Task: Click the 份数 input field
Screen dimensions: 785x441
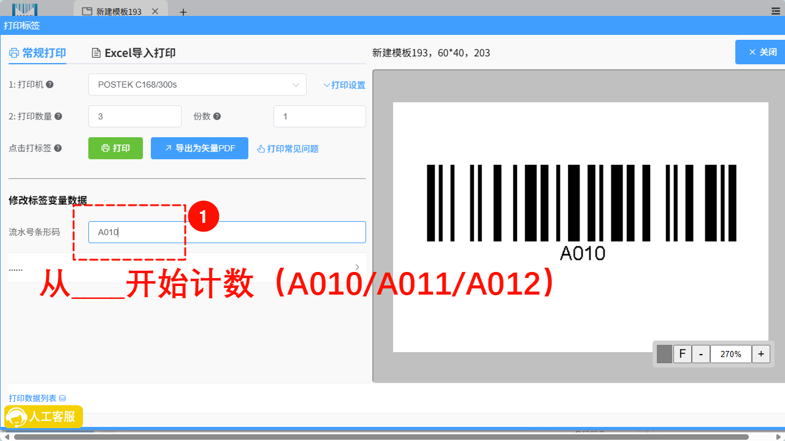Action: pyautogui.click(x=320, y=116)
